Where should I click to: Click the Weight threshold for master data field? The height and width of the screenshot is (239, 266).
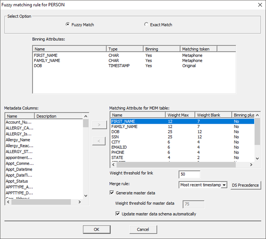coord(193,204)
